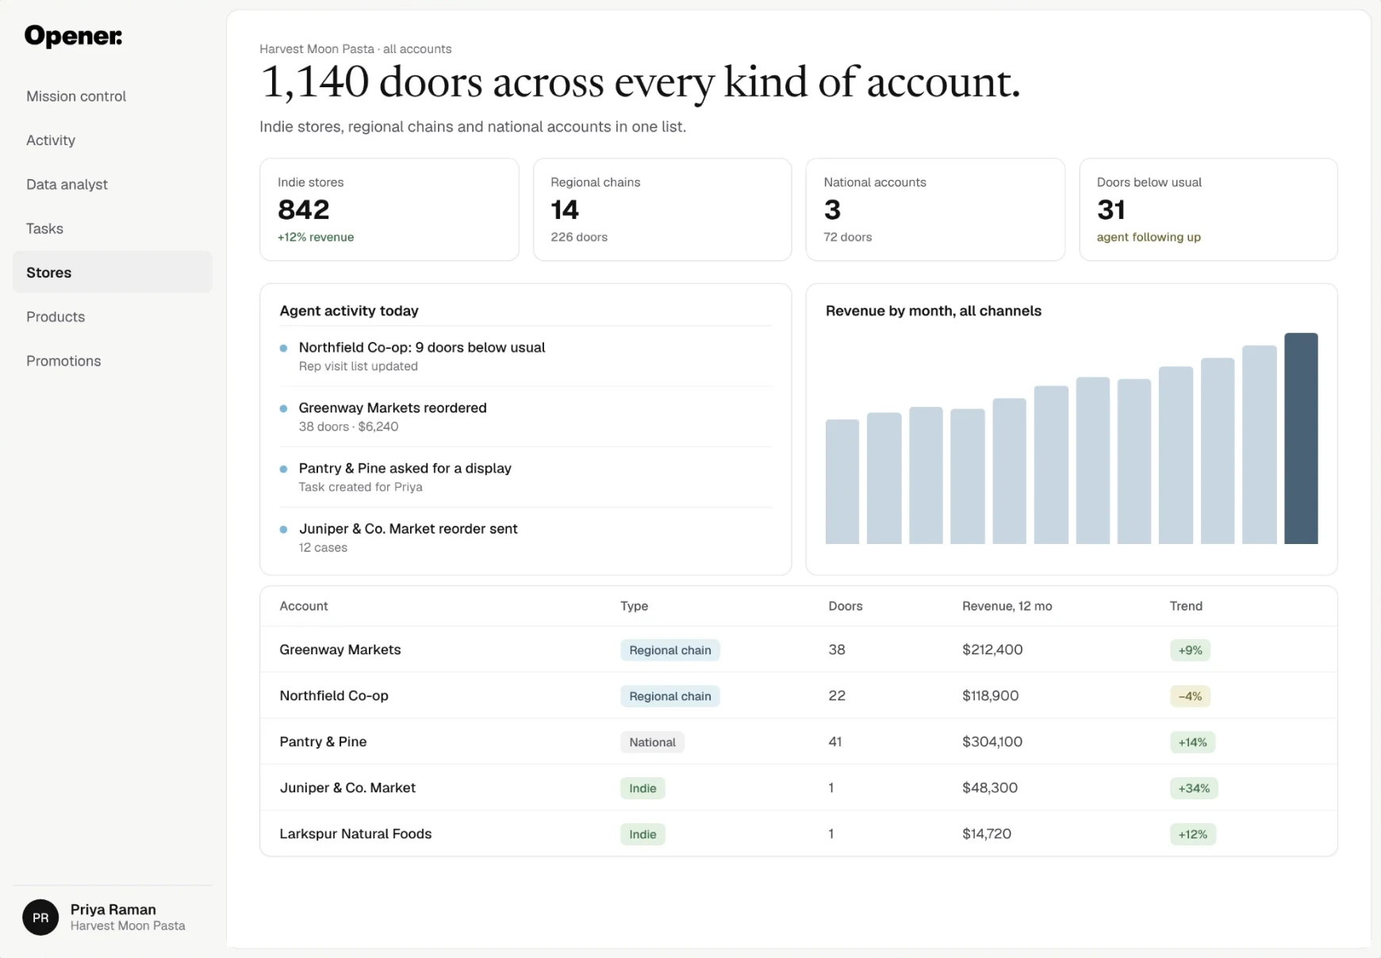Open the Indie stores 842 card
1381x958 pixels.
[x=389, y=209]
